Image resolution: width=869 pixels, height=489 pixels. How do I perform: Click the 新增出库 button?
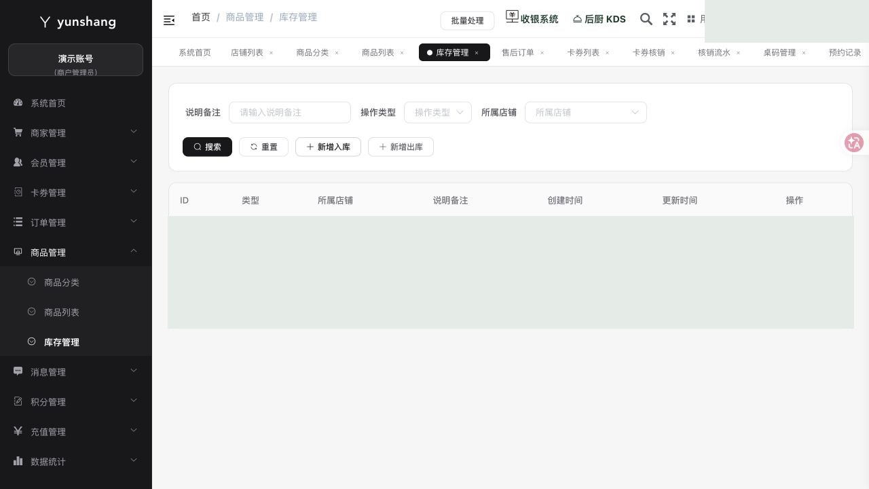pos(401,147)
